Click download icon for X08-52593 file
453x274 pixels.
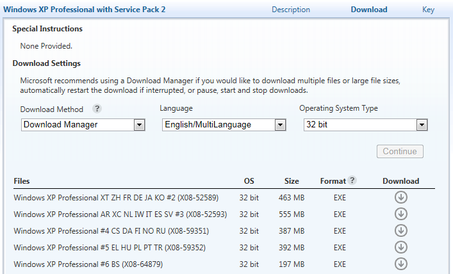[x=401, y=214]
